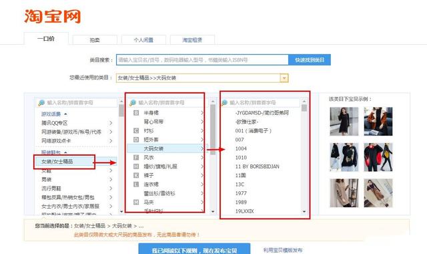
Task: Click the first category panel filter input
Action: (77, 103)
